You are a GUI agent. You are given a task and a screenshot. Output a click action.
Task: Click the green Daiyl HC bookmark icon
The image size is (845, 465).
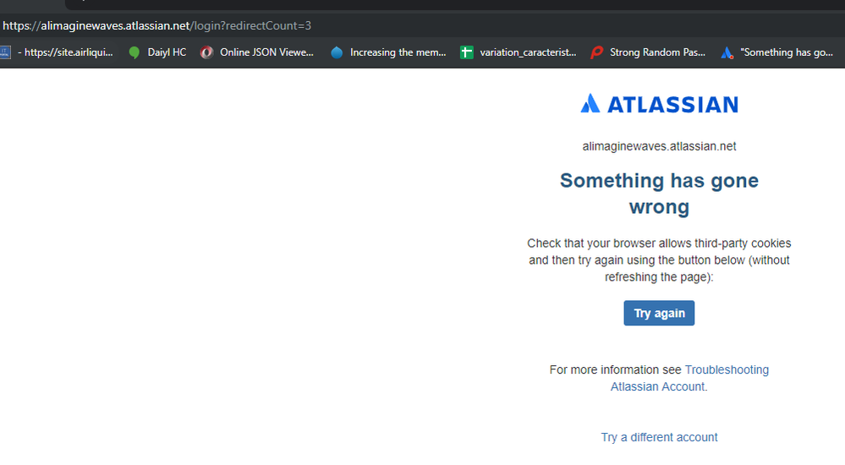click(134, 52)
